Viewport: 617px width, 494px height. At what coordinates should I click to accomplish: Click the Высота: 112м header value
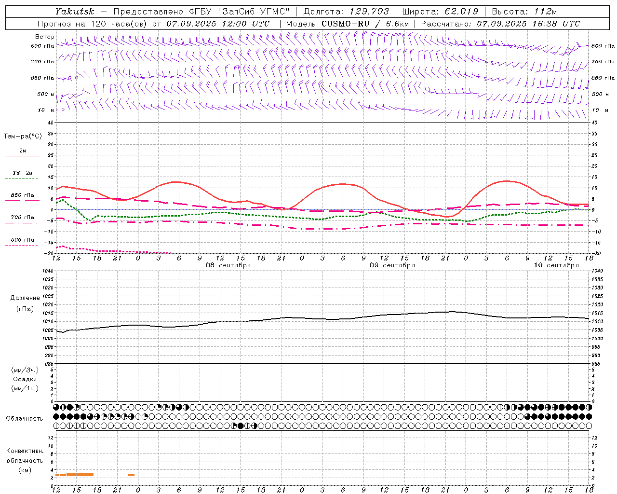[x=524, y=12]
